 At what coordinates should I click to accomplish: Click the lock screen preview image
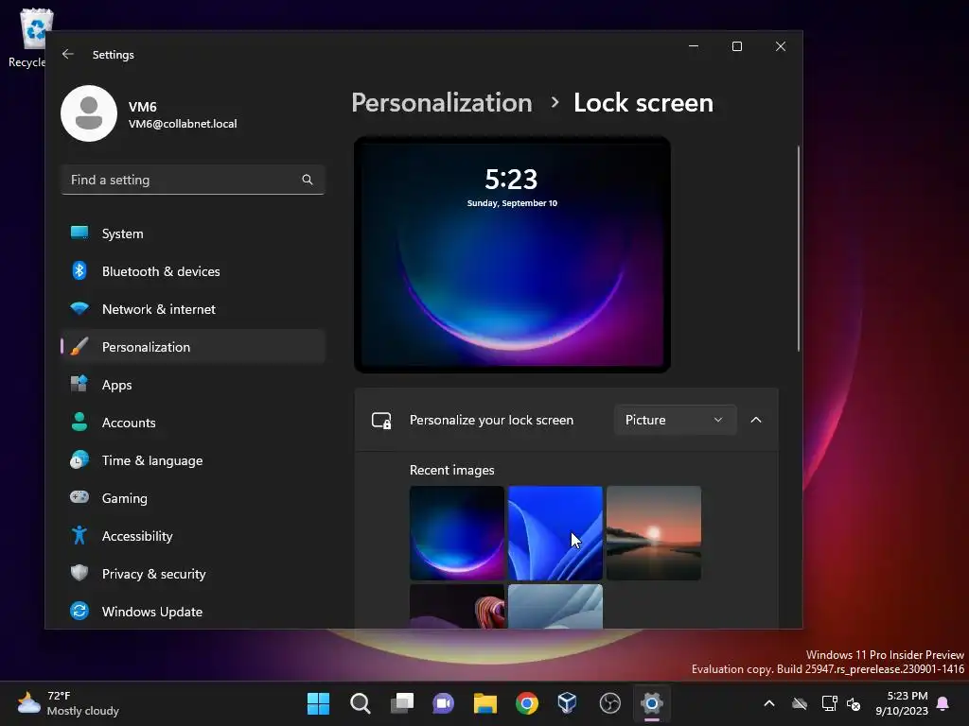[x=512, y=254]
